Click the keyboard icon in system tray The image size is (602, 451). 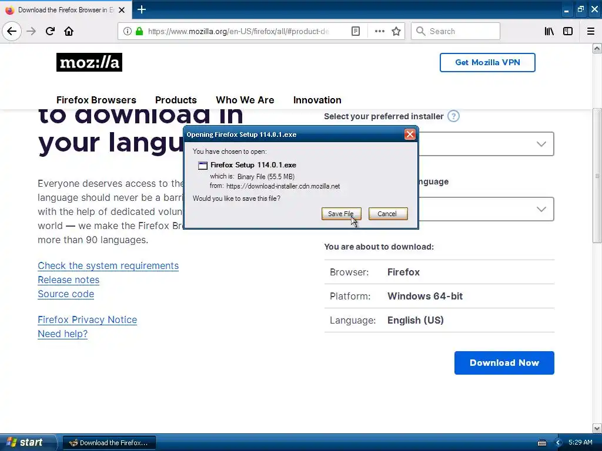coord(541,443)
